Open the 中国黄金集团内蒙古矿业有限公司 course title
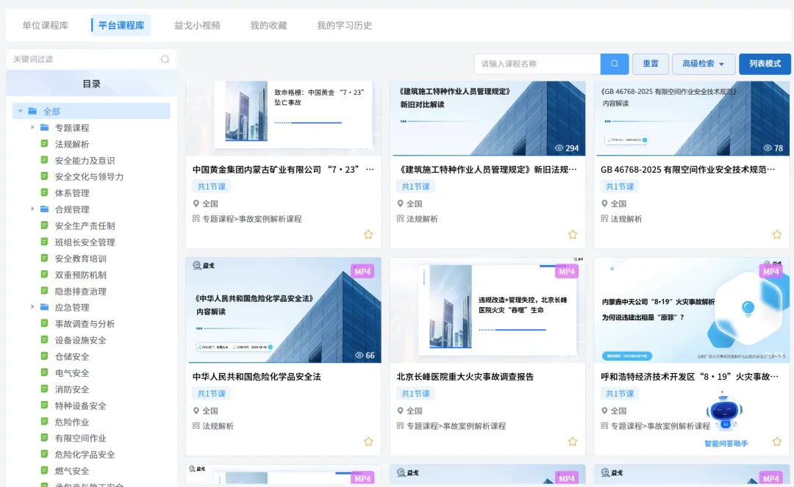This screenshot has width=794, height=487. [283, 170]
